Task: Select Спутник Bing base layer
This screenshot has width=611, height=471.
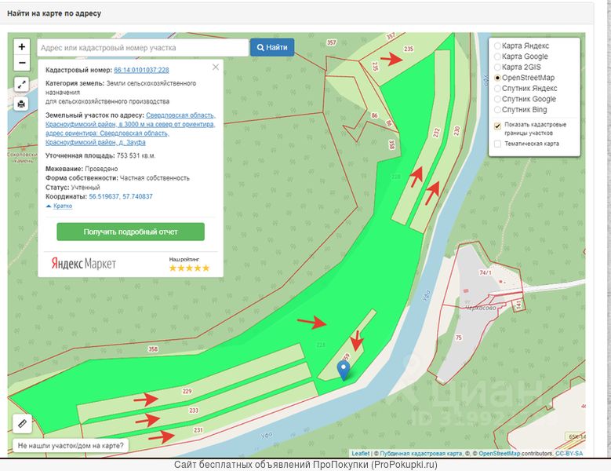Action: [x=497, y=110]
